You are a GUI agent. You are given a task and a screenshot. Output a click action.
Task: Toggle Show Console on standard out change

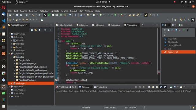tap(161, 87)
